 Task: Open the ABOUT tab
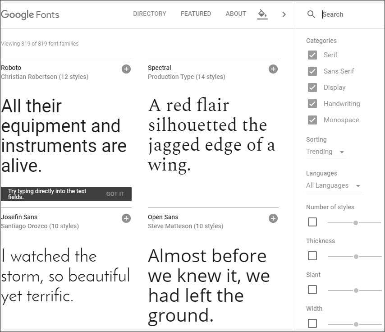coord(236,14)
